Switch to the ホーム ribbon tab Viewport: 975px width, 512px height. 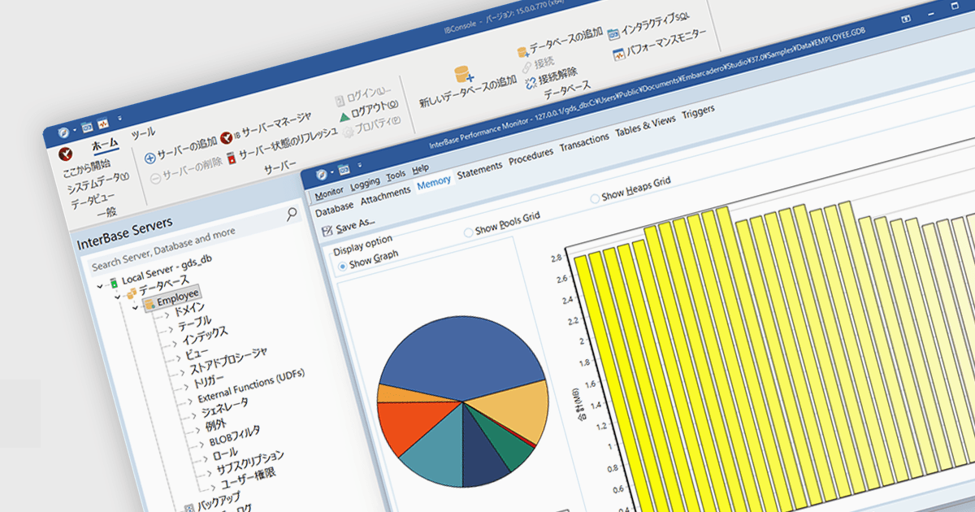click(105, 145)
